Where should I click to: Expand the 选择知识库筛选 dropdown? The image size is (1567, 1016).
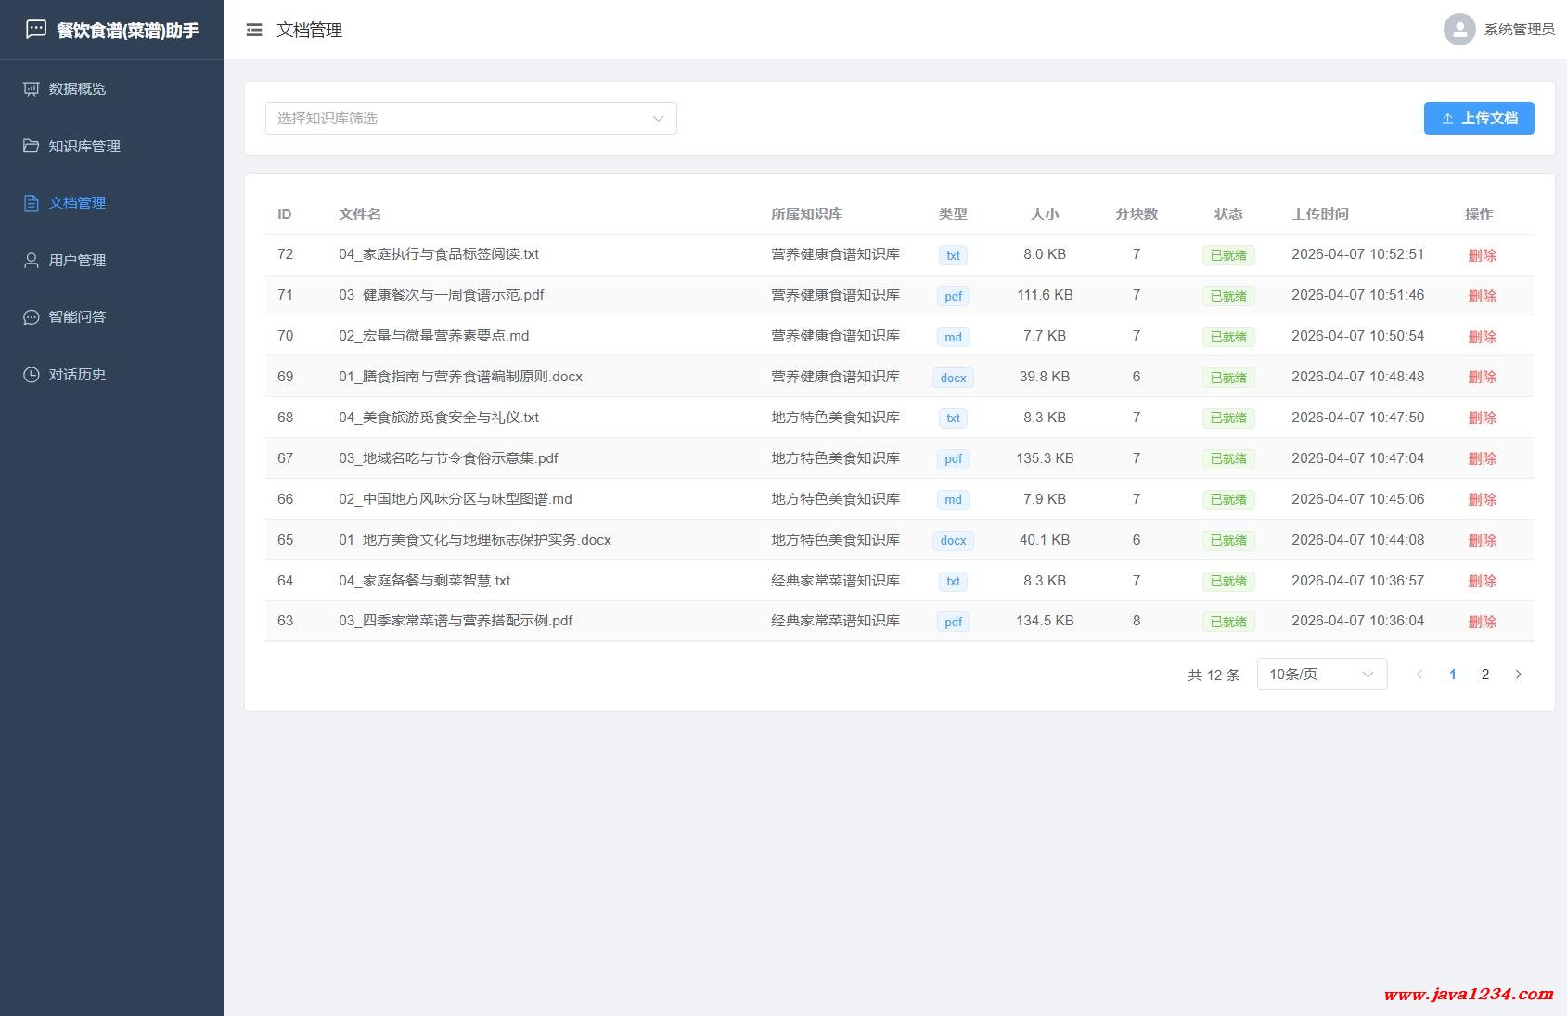[x=470, y=119]
